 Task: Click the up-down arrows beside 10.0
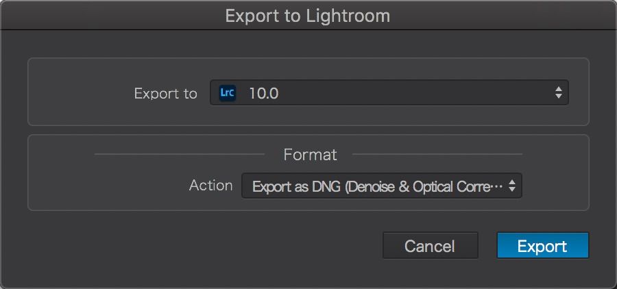point(559,93)
